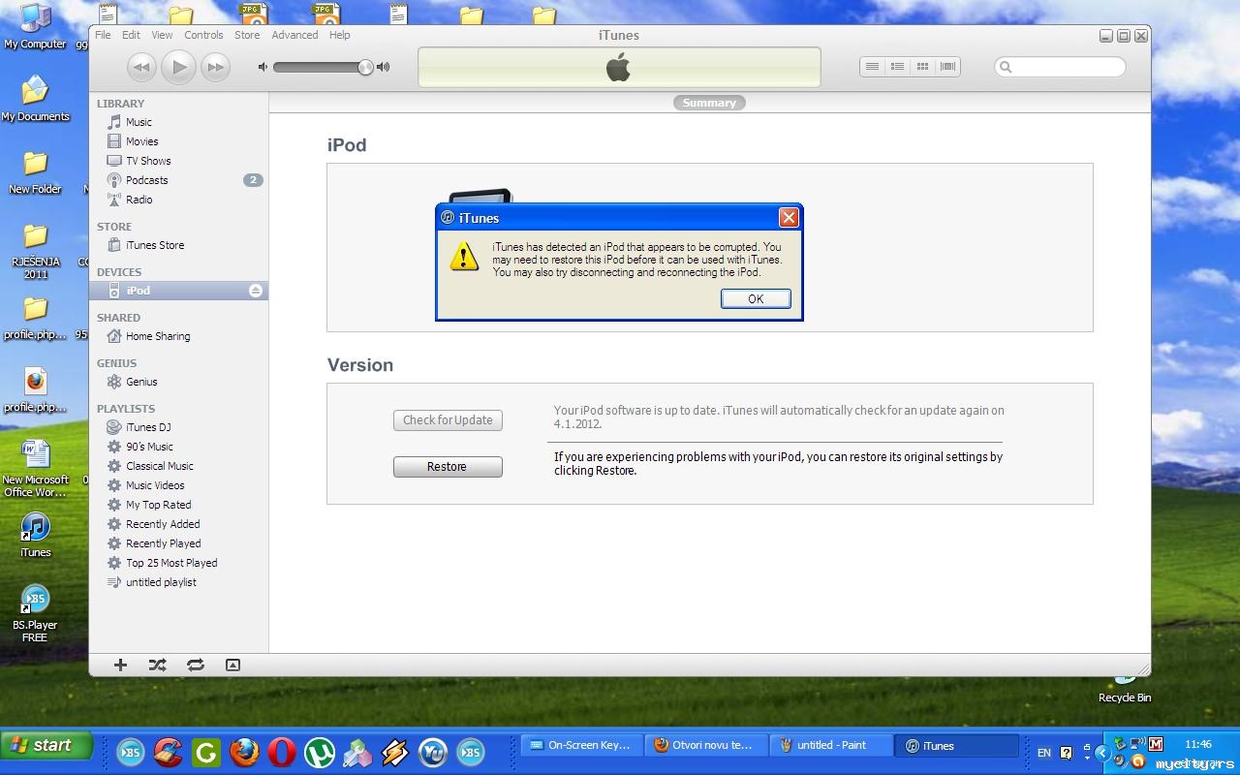Eject the iPod using the eject icon
The height and width of the screenshot is (775, 1240).
[256, 291]
